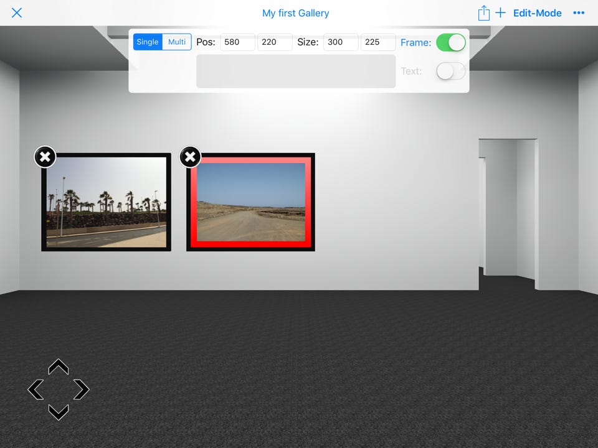
Task: Turn right using the right arrow
Action: pos(81,390)
